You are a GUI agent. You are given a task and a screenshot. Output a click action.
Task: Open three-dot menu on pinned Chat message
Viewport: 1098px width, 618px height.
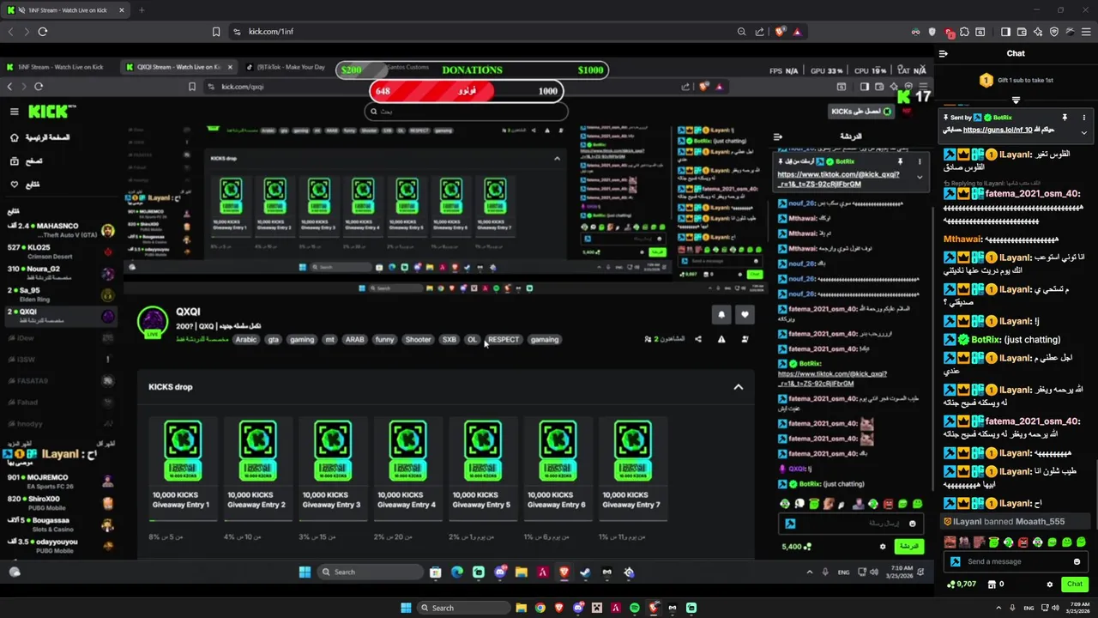point(1084,118)
